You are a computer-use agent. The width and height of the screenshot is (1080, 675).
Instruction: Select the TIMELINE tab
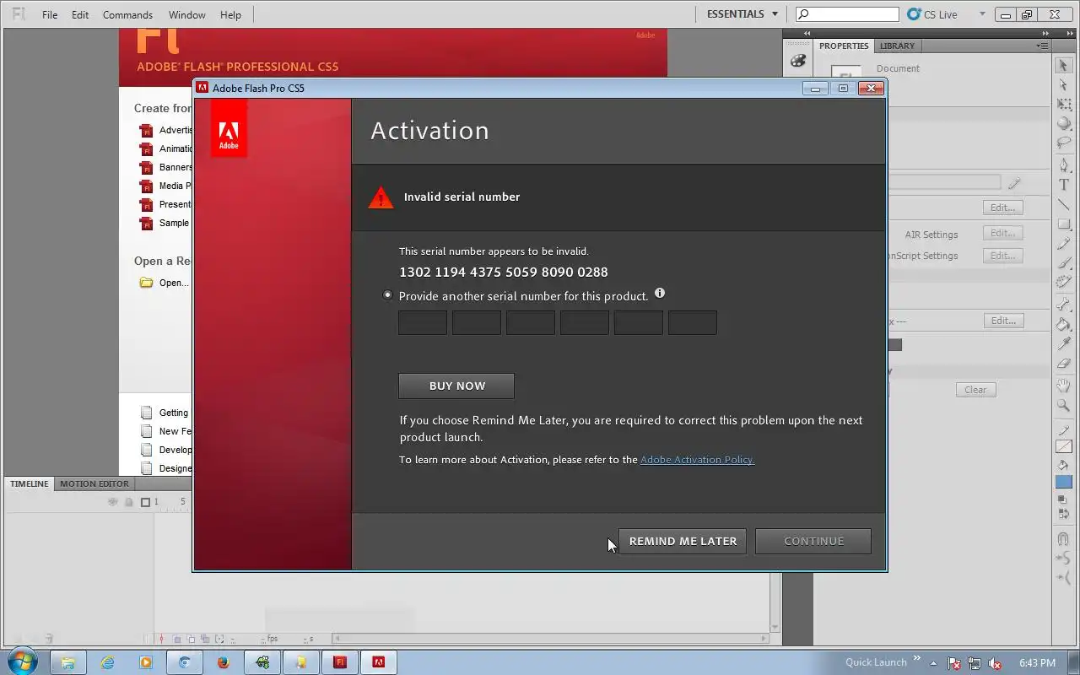pos(29,483)
